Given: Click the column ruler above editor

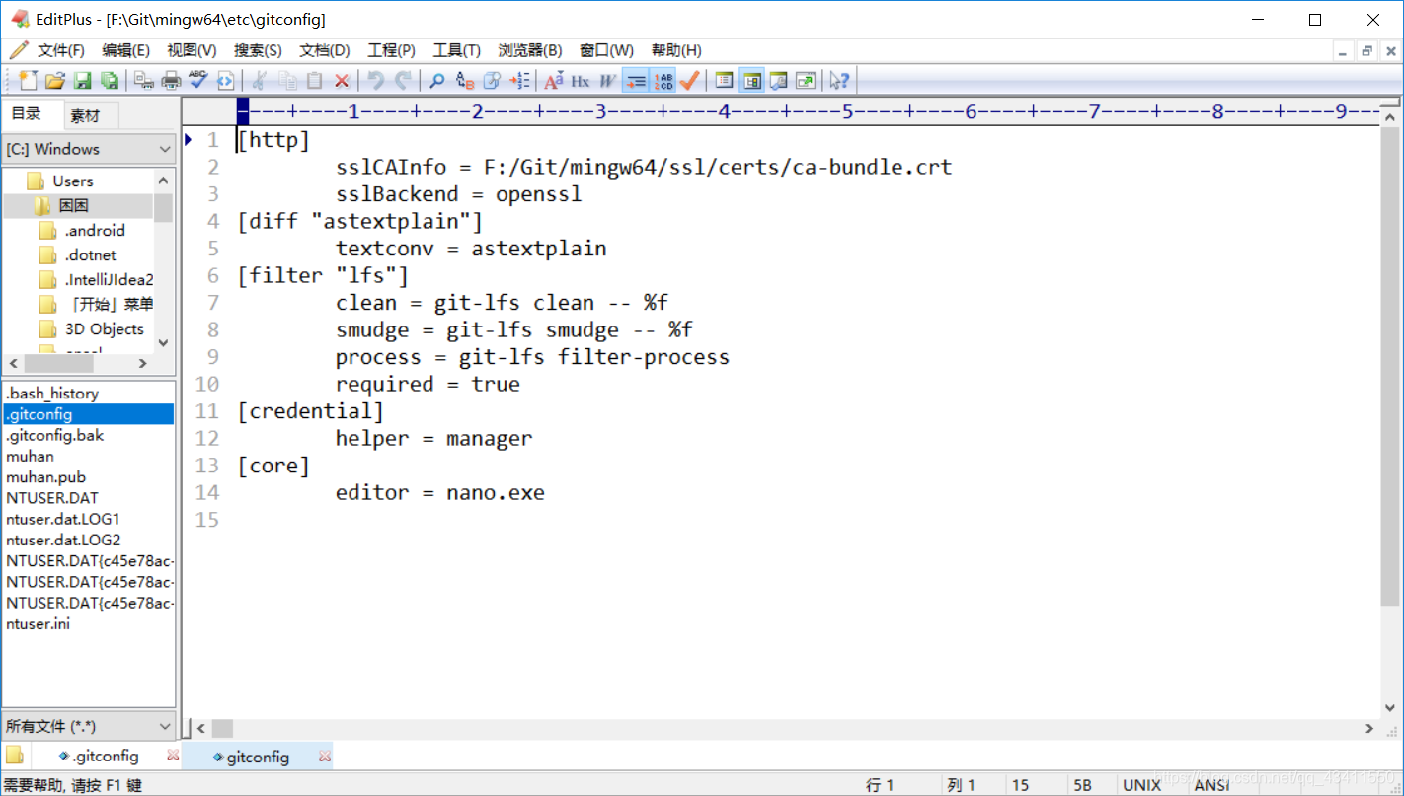Looking at the screenshot, I should (x=808, y=111).
